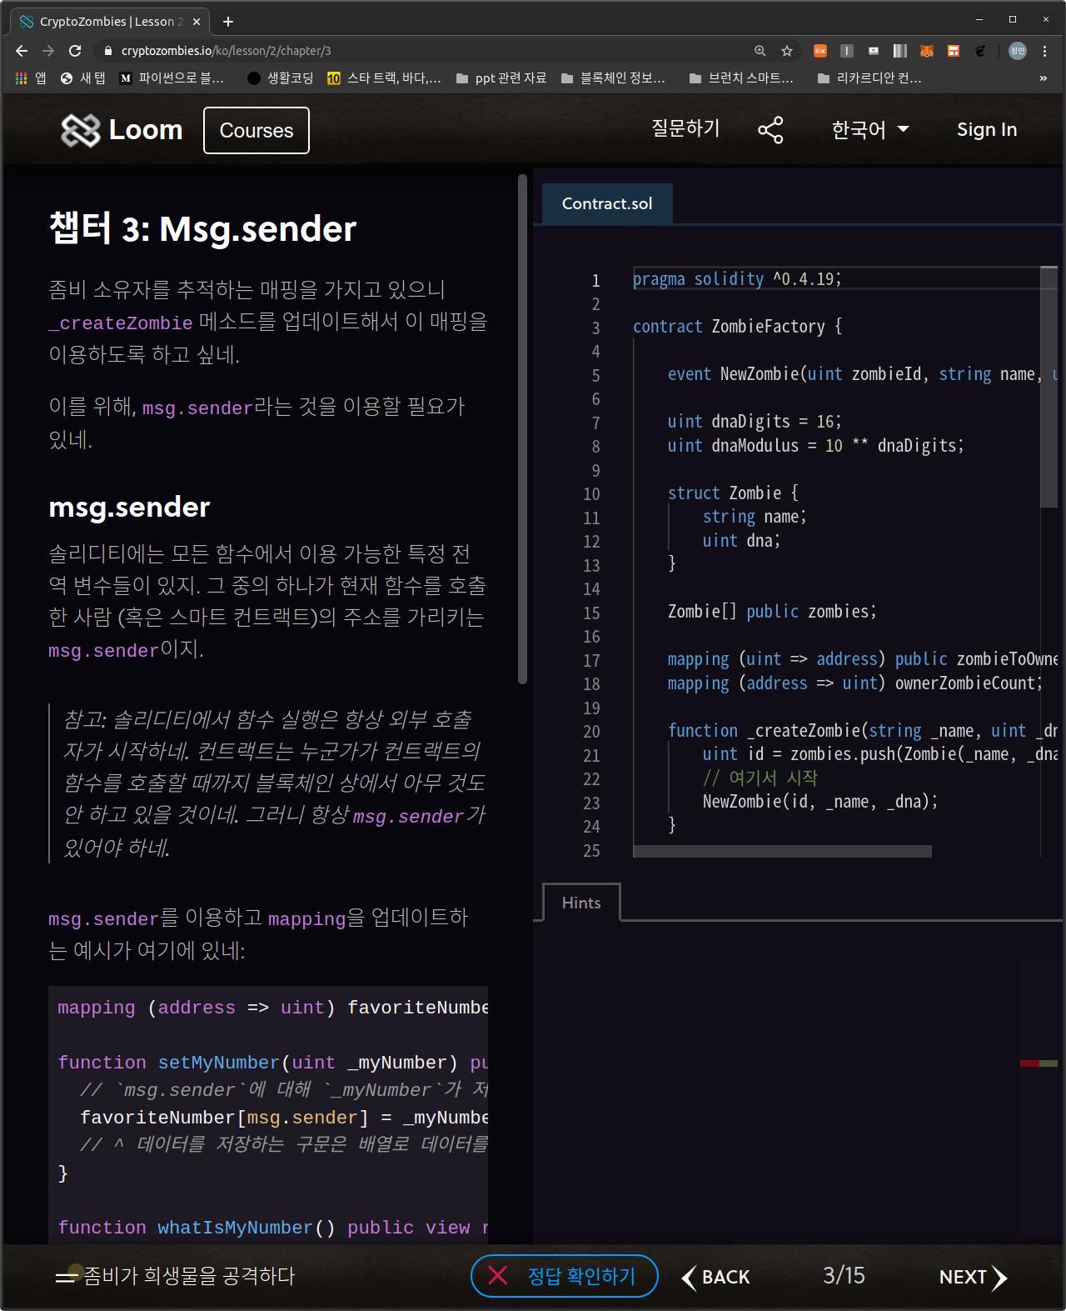Click the 질문하기 link
The width and height of the screenshot is (1066, 1311).
point(685,128)
